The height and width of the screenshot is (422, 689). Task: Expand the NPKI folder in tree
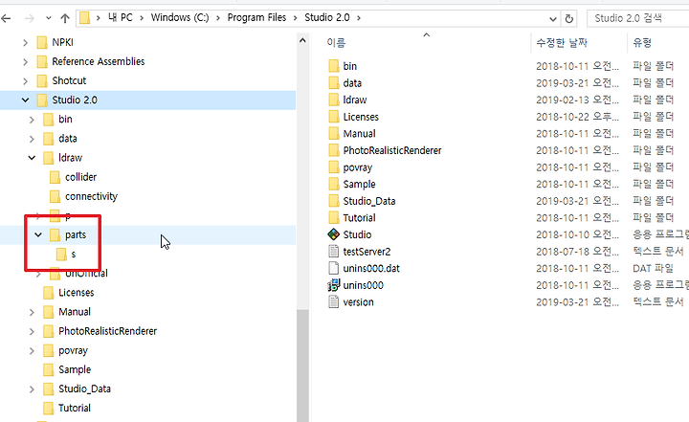(25, 43)
